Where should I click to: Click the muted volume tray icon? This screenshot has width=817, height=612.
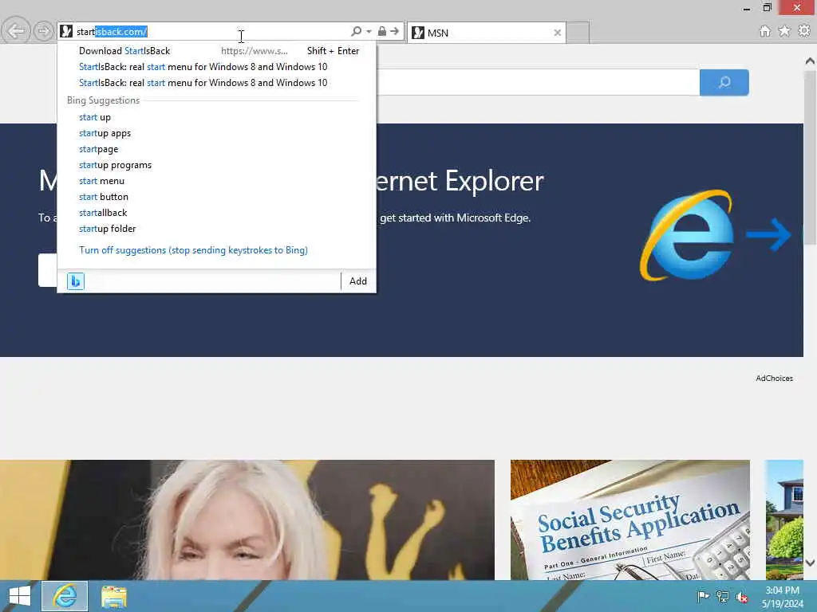[741, 596]
